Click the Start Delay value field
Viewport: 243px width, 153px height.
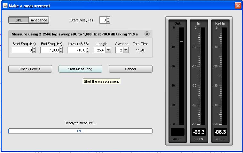pos(103,20)
